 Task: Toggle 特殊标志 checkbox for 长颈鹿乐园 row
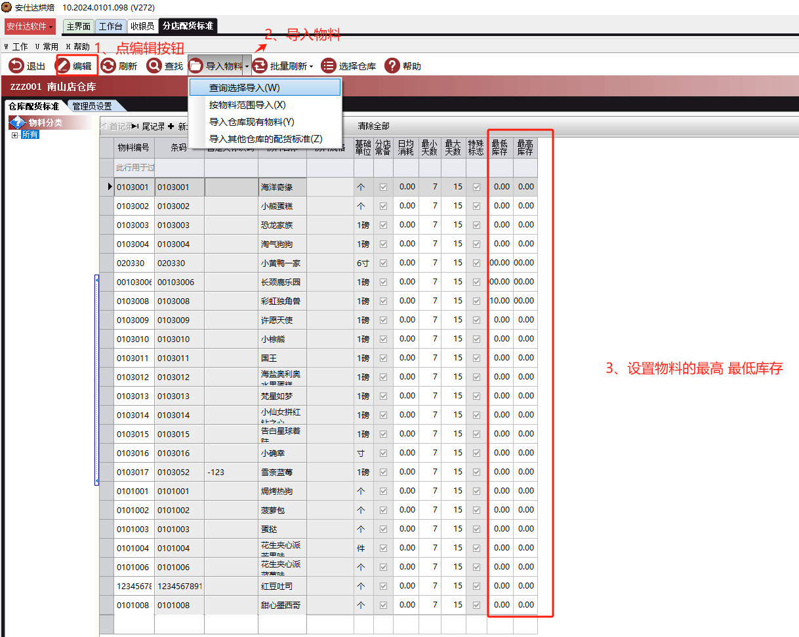(477, 282)
